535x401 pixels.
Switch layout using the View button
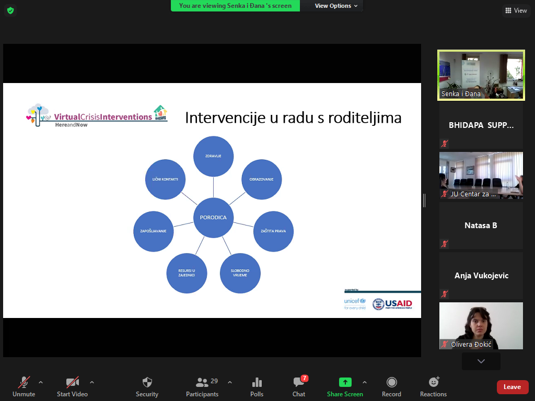click(x=516, y=10)
